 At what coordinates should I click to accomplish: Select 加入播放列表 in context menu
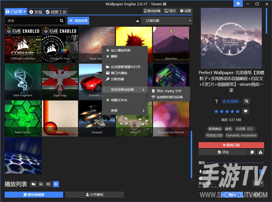[125, 50]
